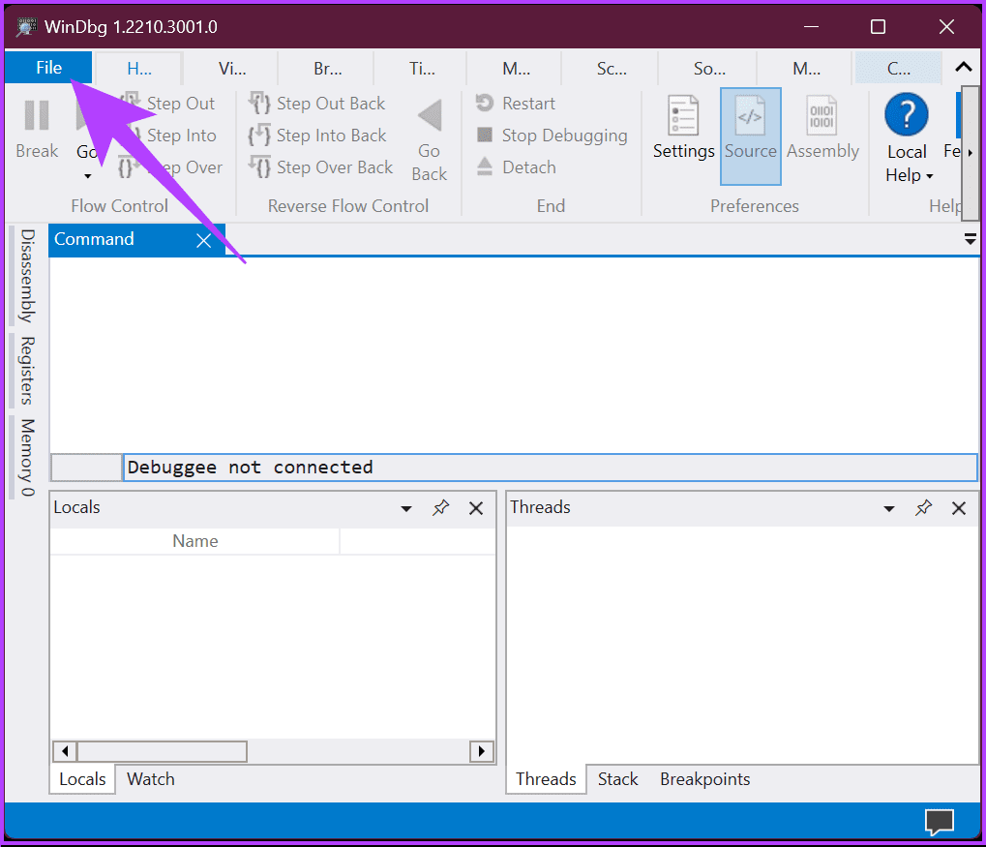This screenshot has width=986, height=847.
Task: Close the Command tab
Action: [x=204, y=240]
